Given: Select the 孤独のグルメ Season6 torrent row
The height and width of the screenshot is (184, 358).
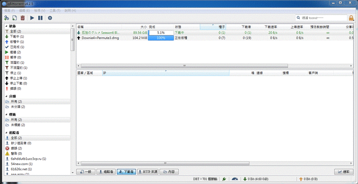Looking at the screenshot, I should [215, 33].
